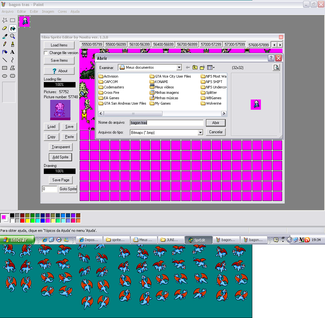Screen dimensions: 325x318
Task: Open the sprite... folder taskbar button
Action: (117, 240)
